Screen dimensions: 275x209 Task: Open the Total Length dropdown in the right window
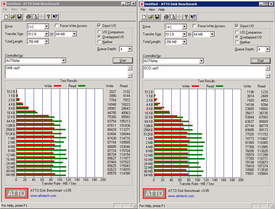(184, 42)
